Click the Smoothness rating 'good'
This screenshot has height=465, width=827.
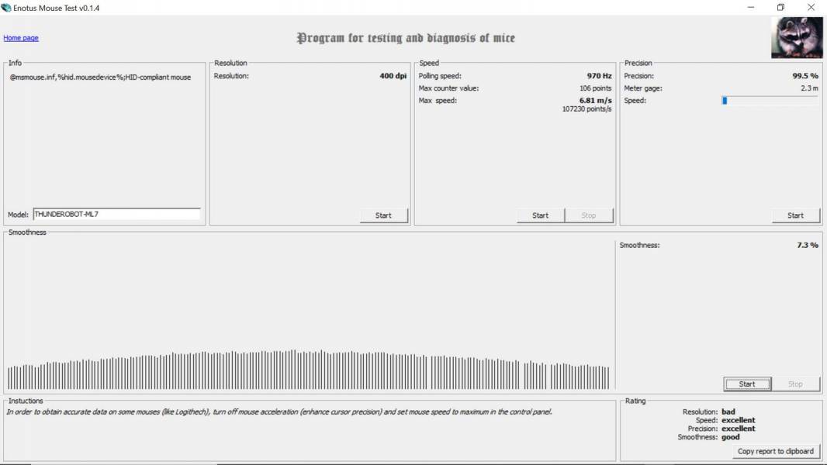coord(731,437)
